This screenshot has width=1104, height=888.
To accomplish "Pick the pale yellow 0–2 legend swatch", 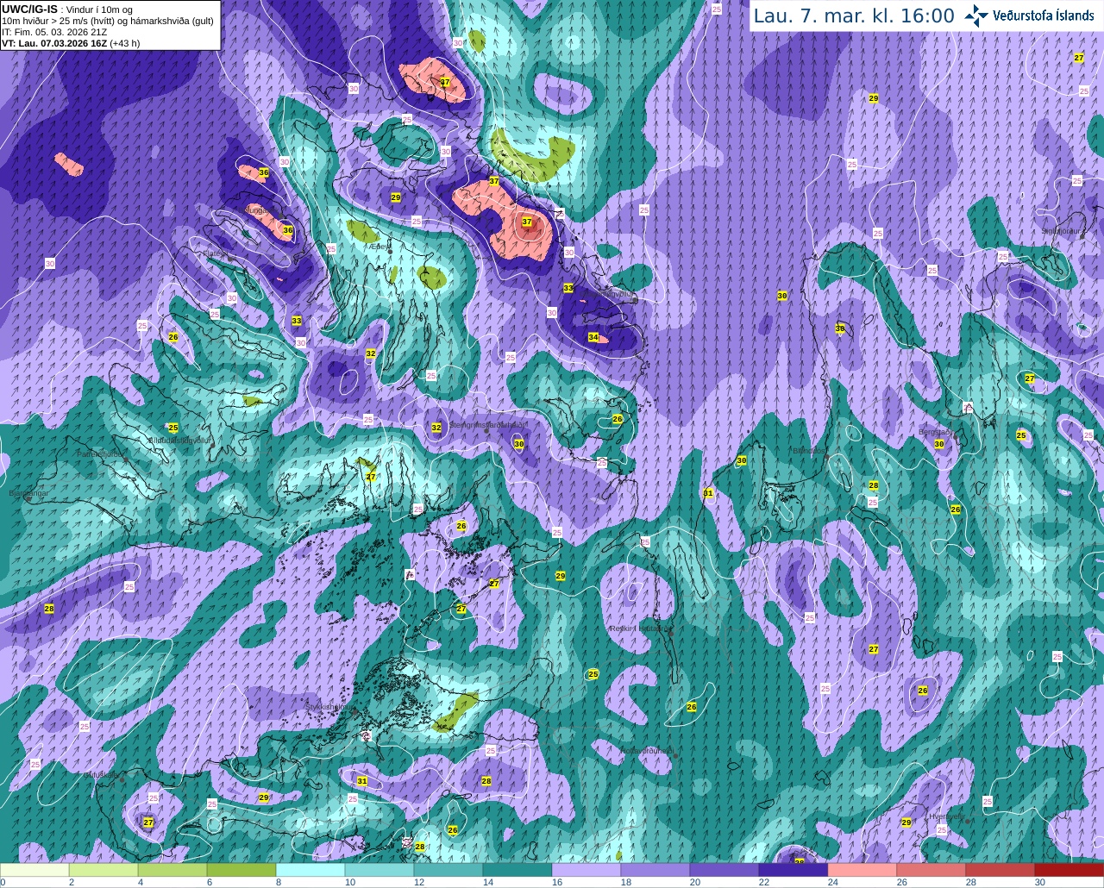I will point(34,870).
